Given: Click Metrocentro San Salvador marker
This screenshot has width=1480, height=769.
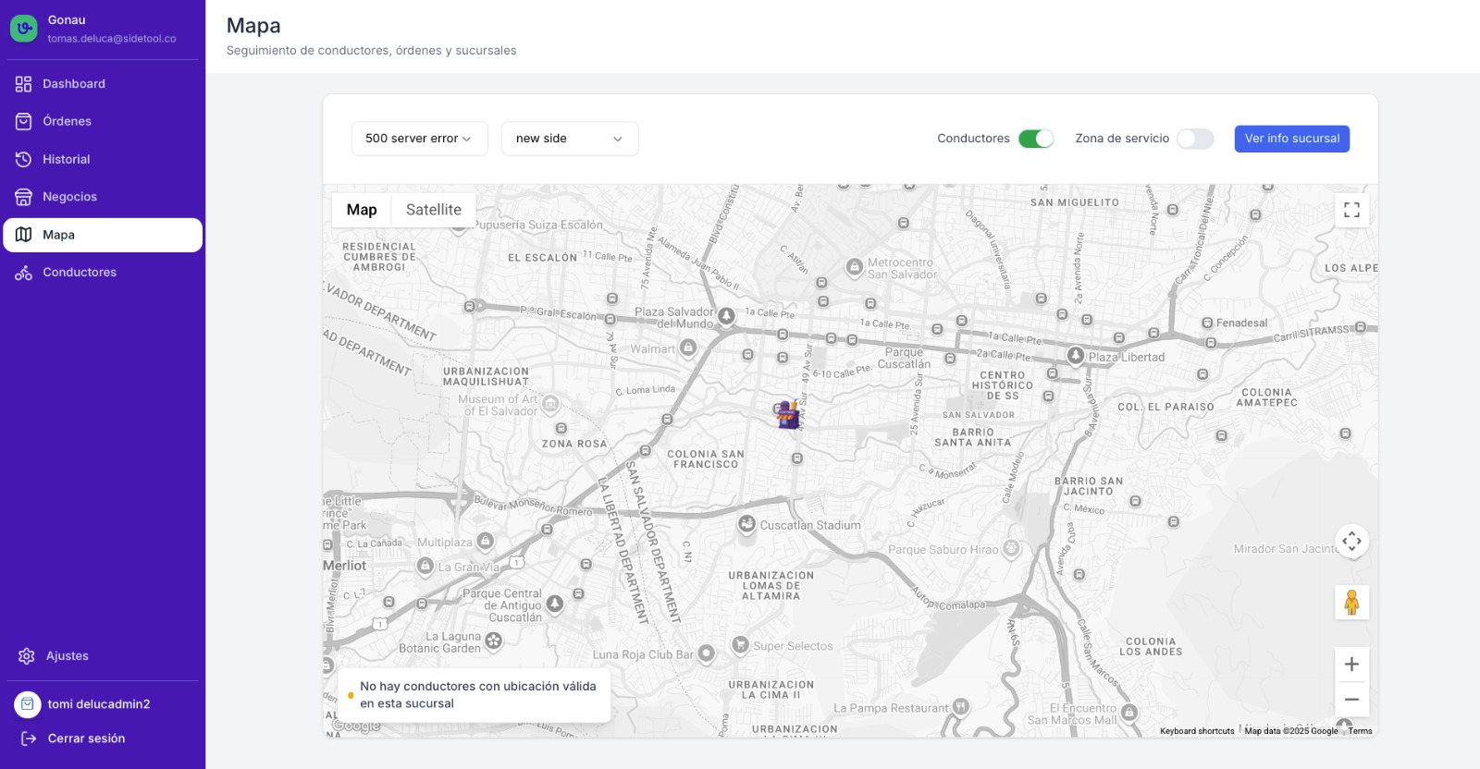Looking at the screenshot, I should coord(855,267).
